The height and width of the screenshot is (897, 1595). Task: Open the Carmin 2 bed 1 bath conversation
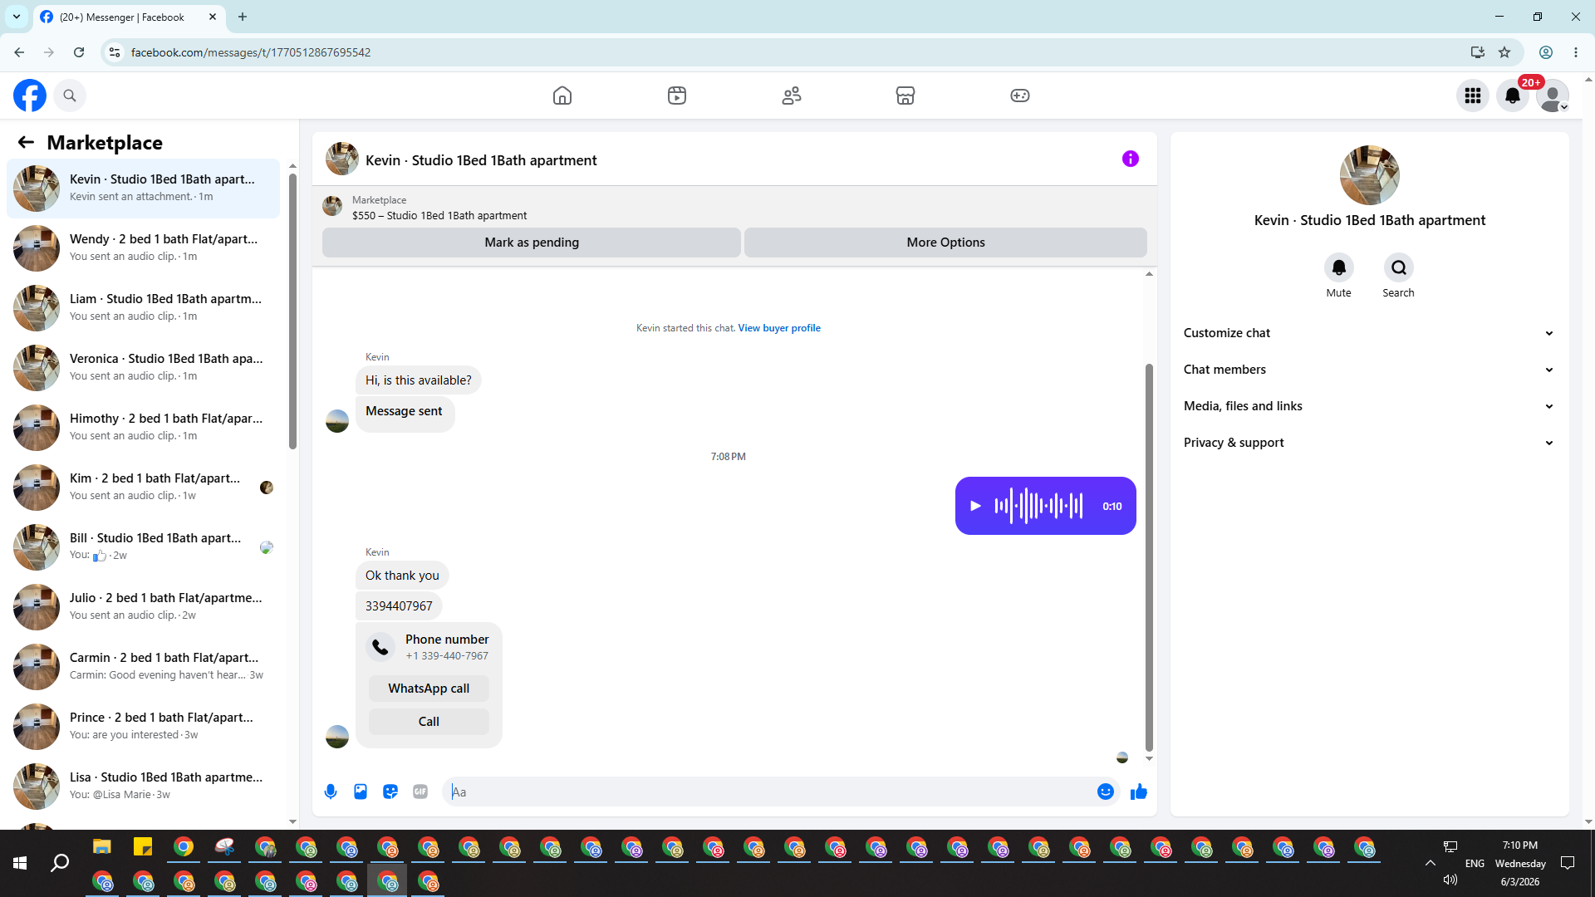click(x=144, y=667)
